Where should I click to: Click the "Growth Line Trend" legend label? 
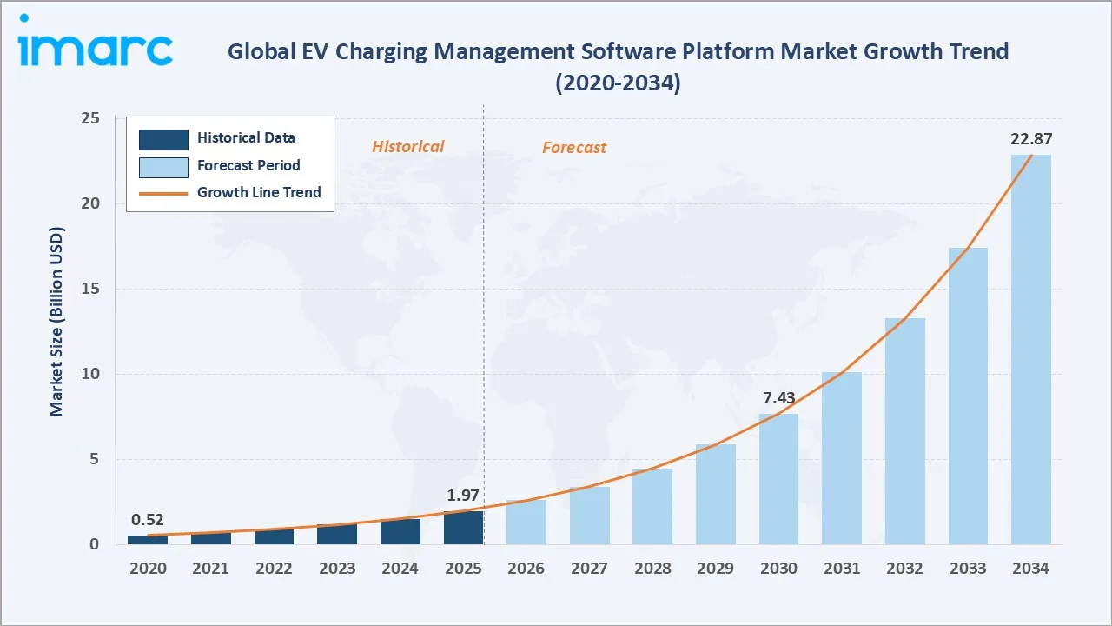point(259,192)
